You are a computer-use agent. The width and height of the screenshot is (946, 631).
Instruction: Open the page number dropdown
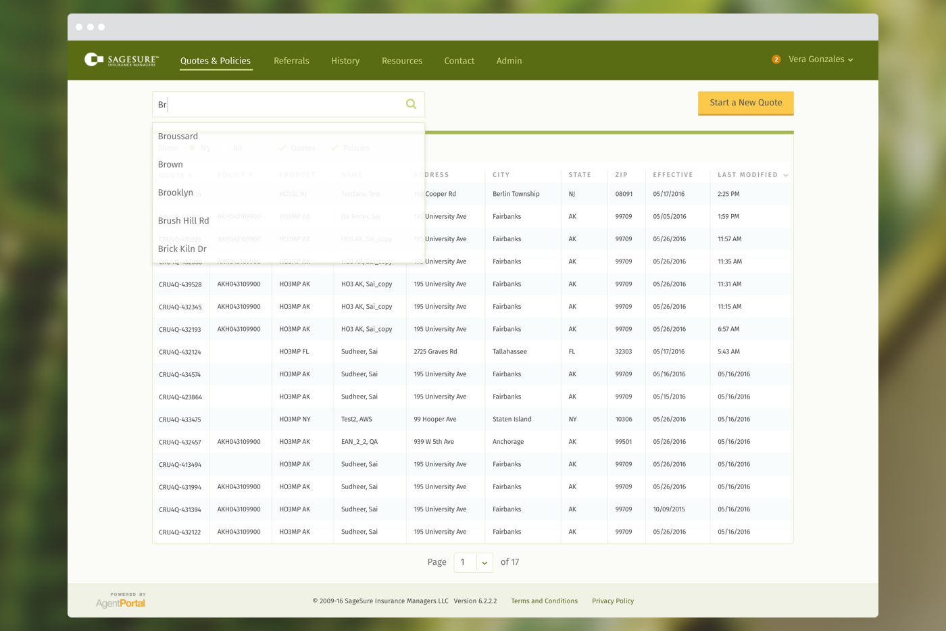pyautogui.click(x=484, y=562)
